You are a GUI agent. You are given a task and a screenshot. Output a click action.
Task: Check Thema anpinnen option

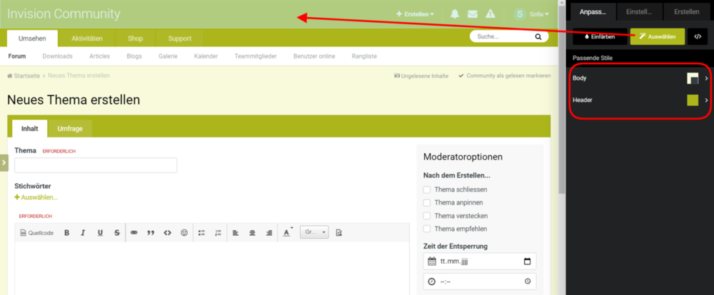tap(427, 203)
